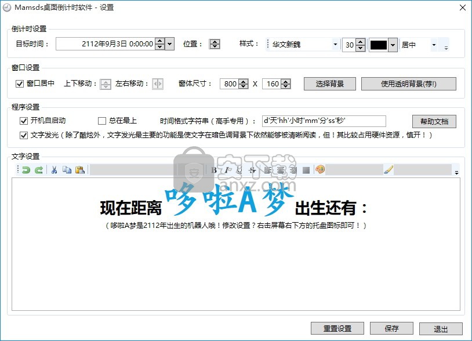Click the redo icon in text toolbar
Image resolution: width=472 pixels, height=341 pixels.
point(38,170)
